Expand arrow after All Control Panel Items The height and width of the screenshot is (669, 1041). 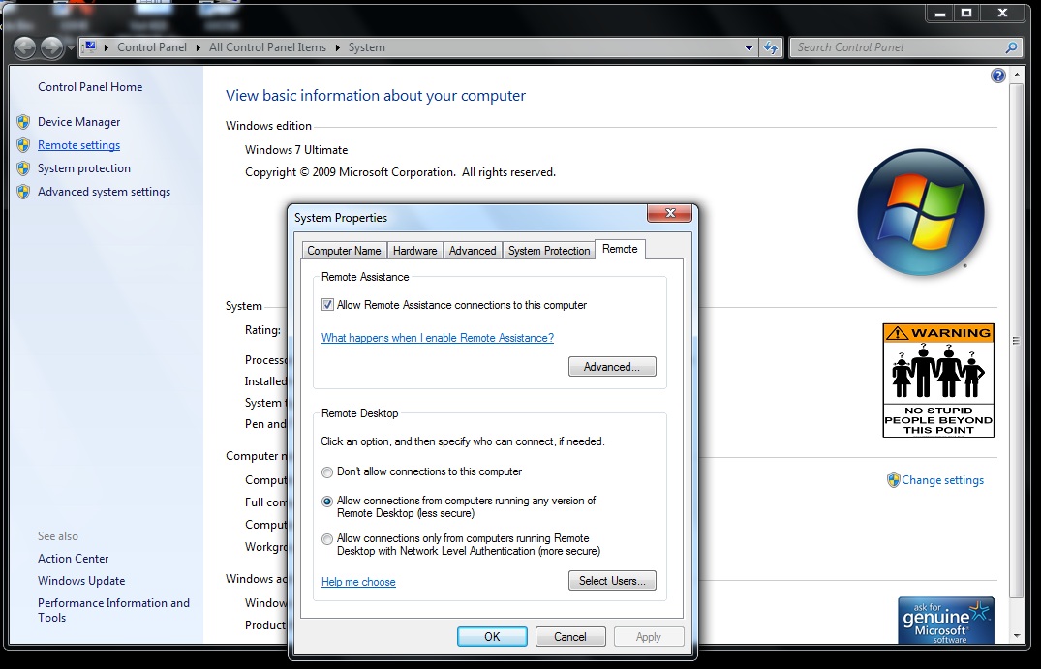(x=337, y=47)
